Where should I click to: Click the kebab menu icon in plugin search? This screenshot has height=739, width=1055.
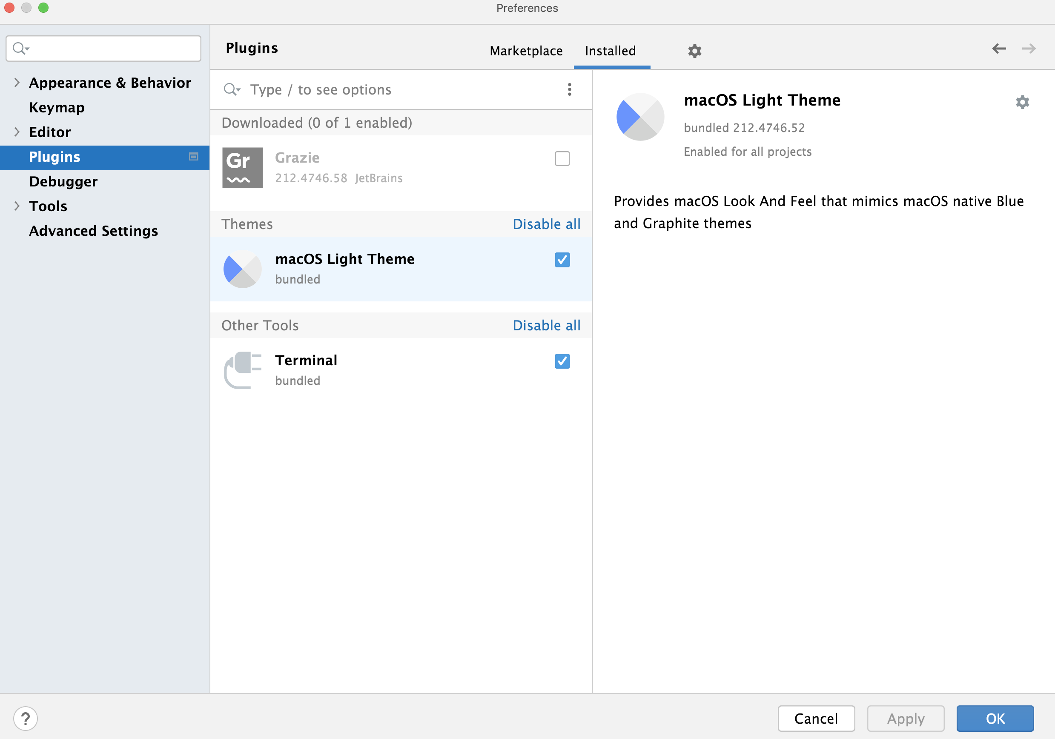[x=570, y=90]
